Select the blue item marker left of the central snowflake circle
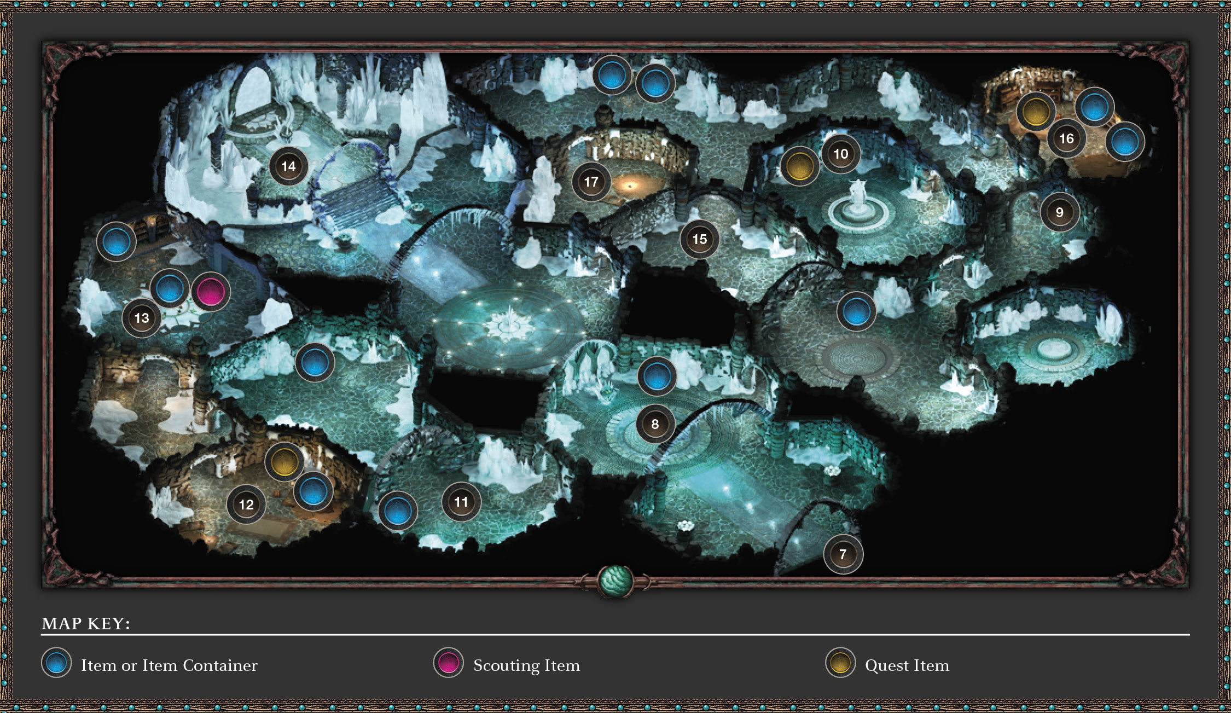The image size is (1231, 713). click(315, 362)
